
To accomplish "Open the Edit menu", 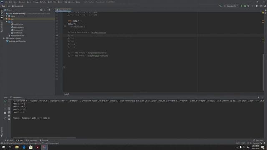I will click(x=10, y=2).
